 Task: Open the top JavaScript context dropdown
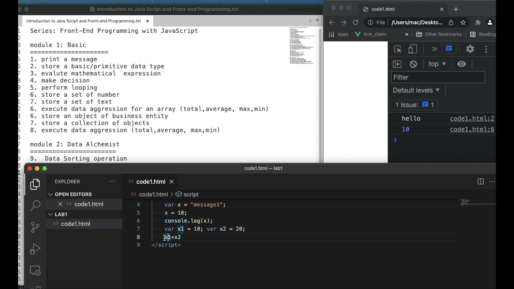(x=437, y=64)
